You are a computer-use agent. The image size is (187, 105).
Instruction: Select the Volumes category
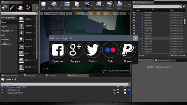click(5, 40)
